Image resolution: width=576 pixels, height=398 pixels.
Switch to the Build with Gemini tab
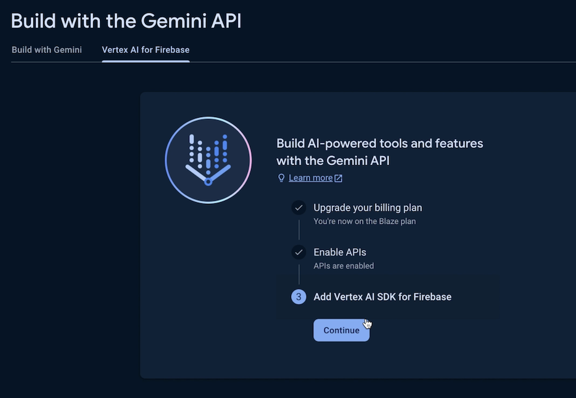tap(47, 50)
